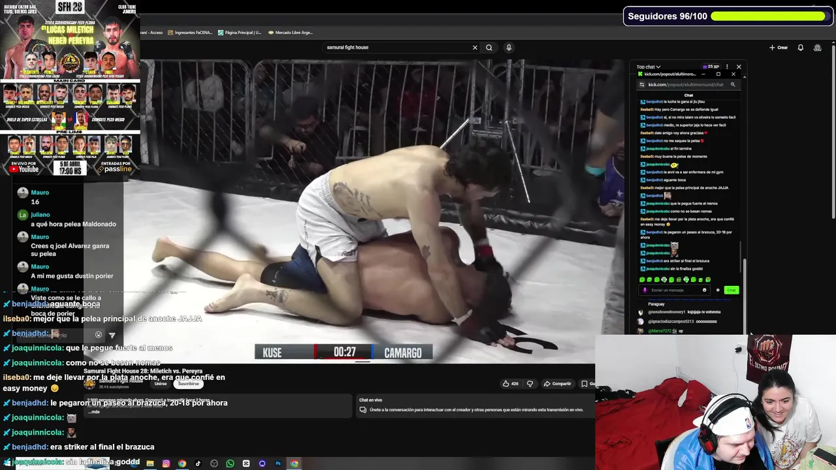This screenshot has width=836, height=470.
Task: Click the Kick chat message input
Action: (675, 290)
